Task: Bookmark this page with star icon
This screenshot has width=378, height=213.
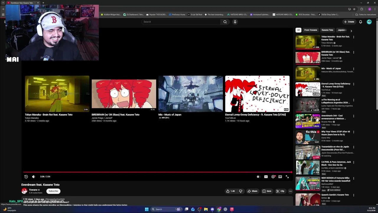Action: 354,9
